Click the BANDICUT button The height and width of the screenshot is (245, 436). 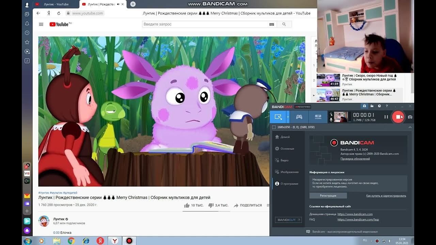point(288,220)
